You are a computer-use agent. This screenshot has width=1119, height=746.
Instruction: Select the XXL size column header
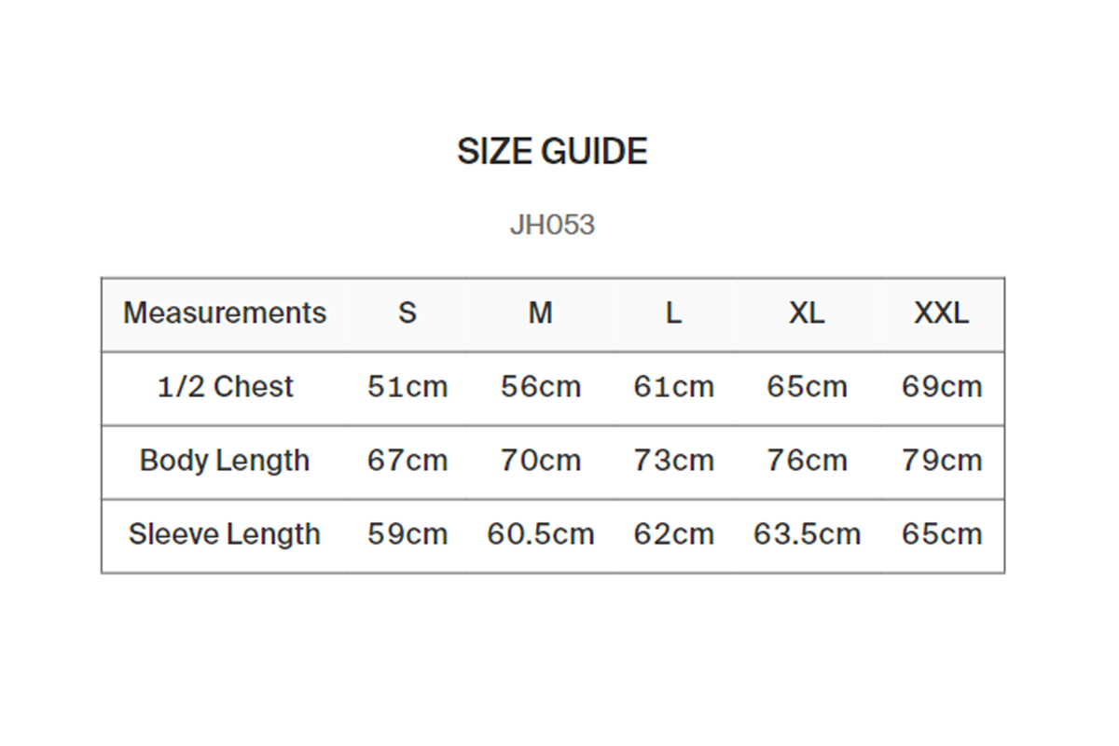[942, 312]
